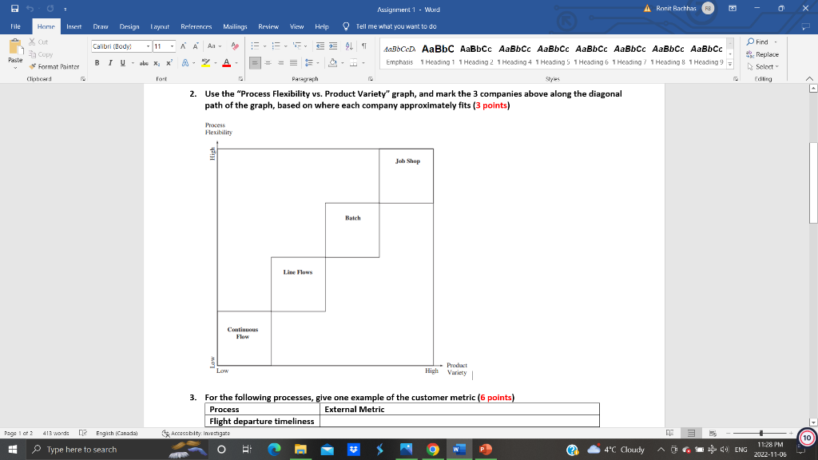Switch to the Draw tab
This screenshot has height=460, width=818.
[101, 26]
